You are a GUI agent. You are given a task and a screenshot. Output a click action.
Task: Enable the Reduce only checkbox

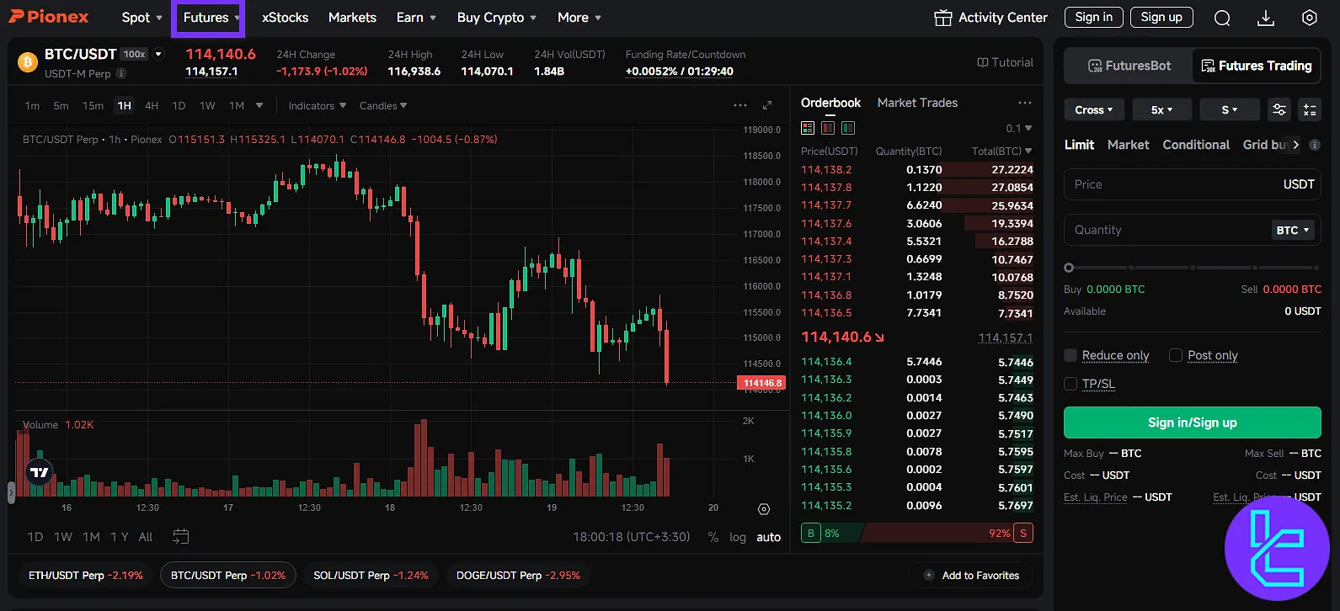click(x=1070, y=355)
